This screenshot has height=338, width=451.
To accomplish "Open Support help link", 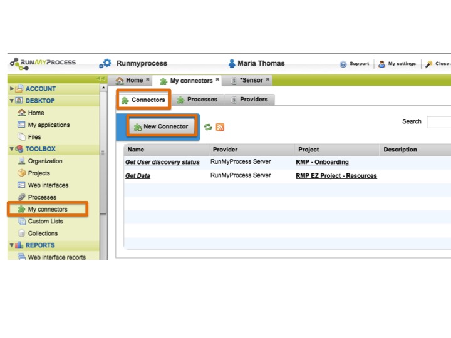I will coord(354,64).
